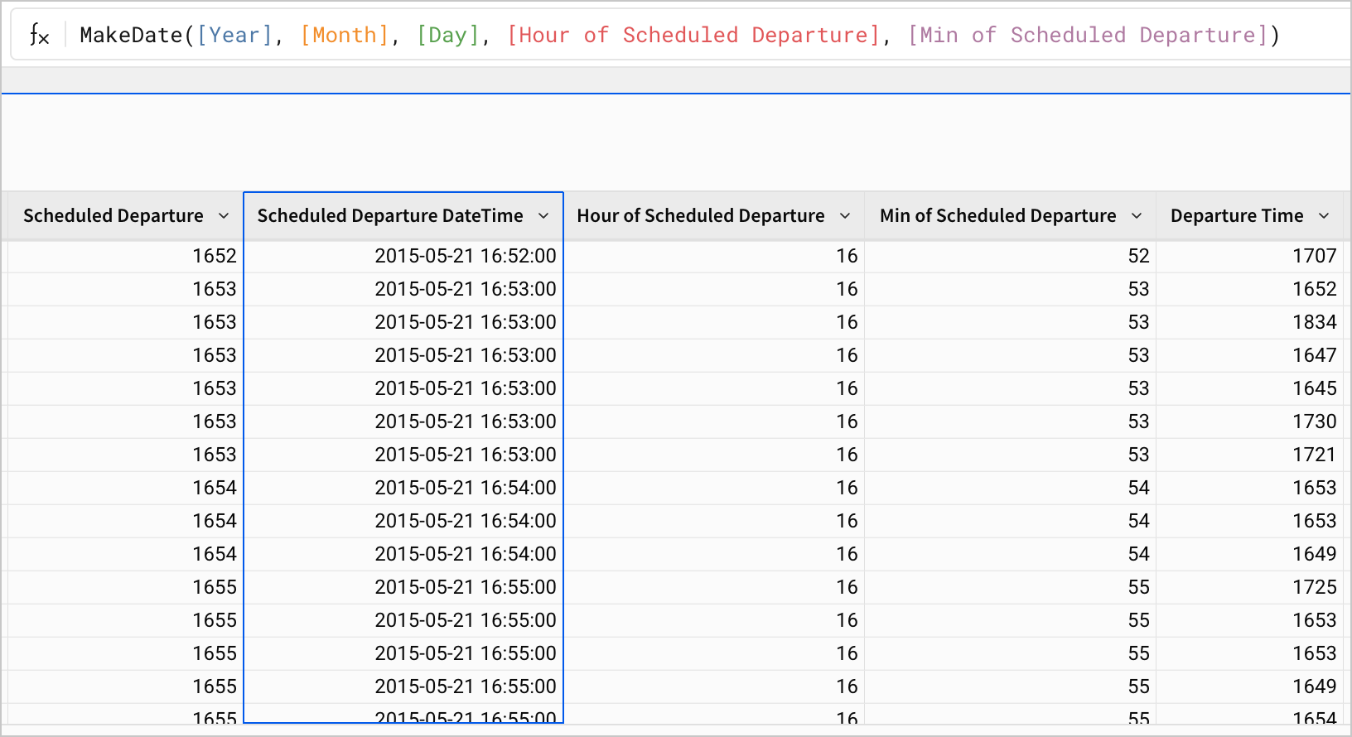
Task: Select the [Month] token in the formula bar
Action: coord(344,36)
